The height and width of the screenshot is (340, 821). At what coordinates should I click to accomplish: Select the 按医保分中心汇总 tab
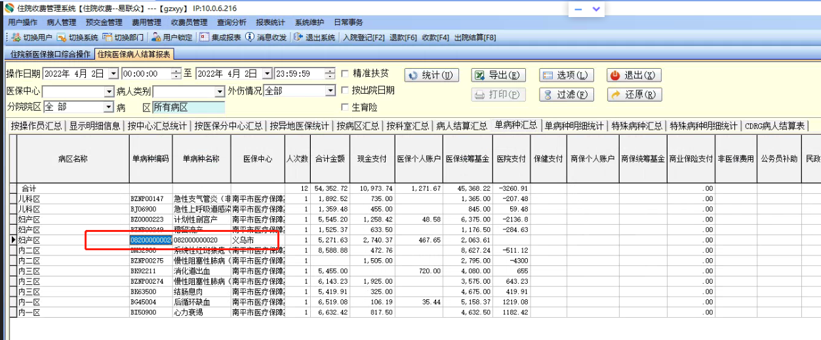point(230,126)
